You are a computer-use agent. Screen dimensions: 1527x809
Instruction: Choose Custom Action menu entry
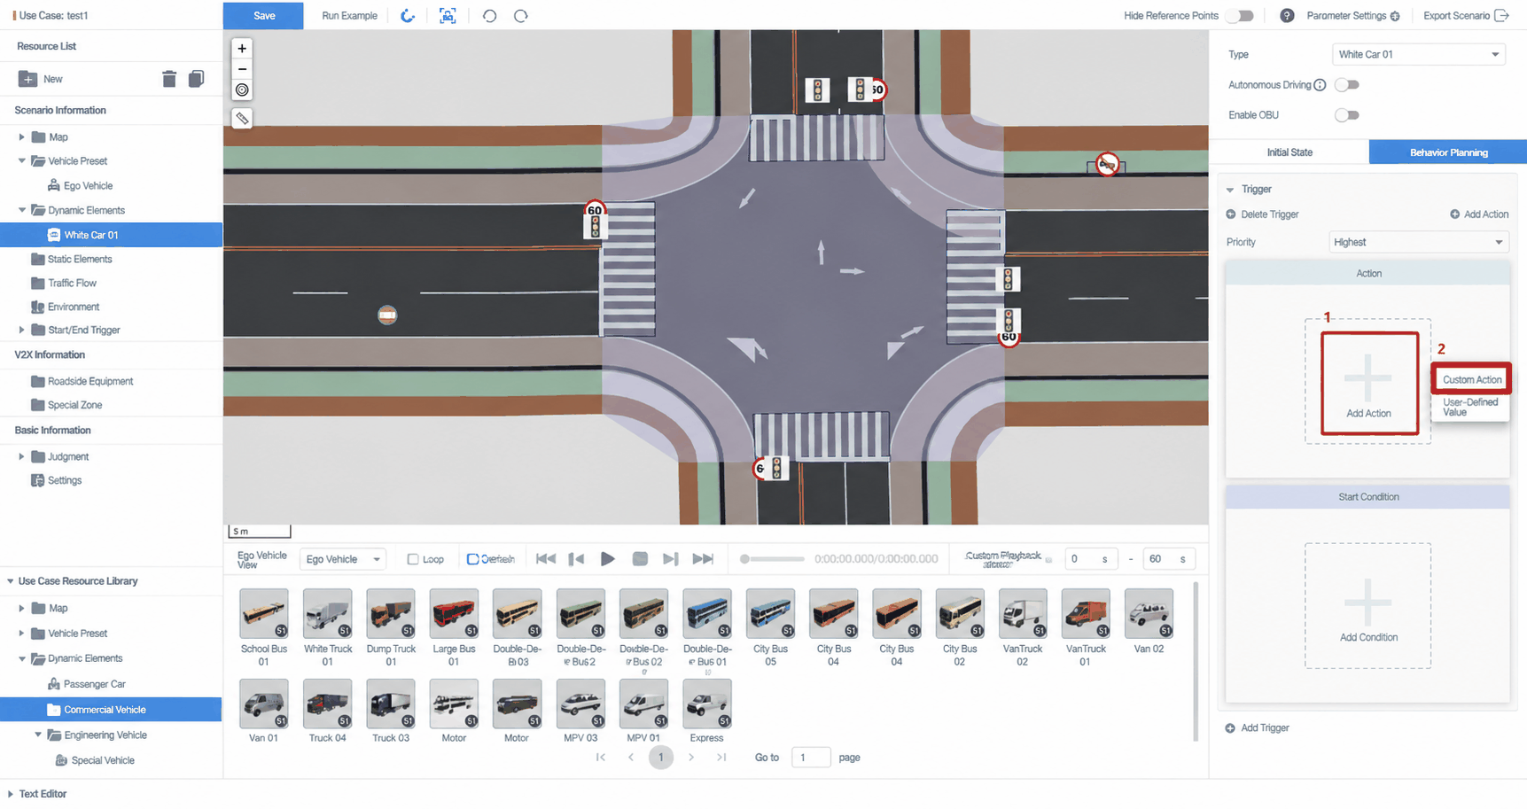1471,379
